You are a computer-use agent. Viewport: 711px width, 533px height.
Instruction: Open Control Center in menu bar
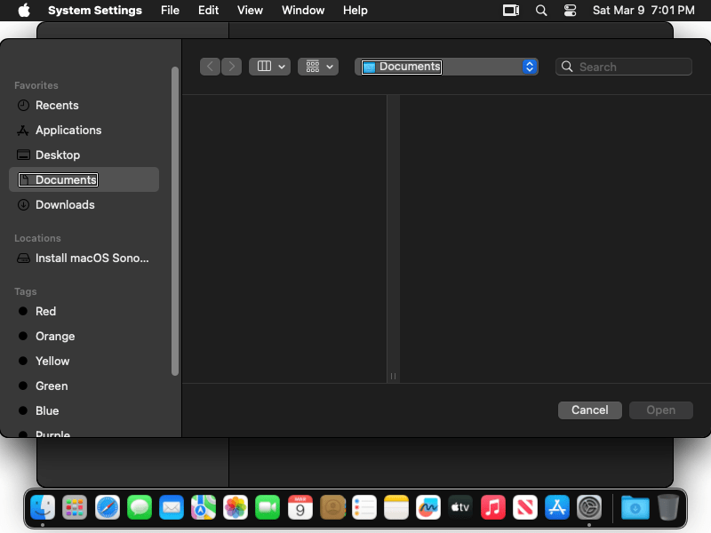point(571,11)
